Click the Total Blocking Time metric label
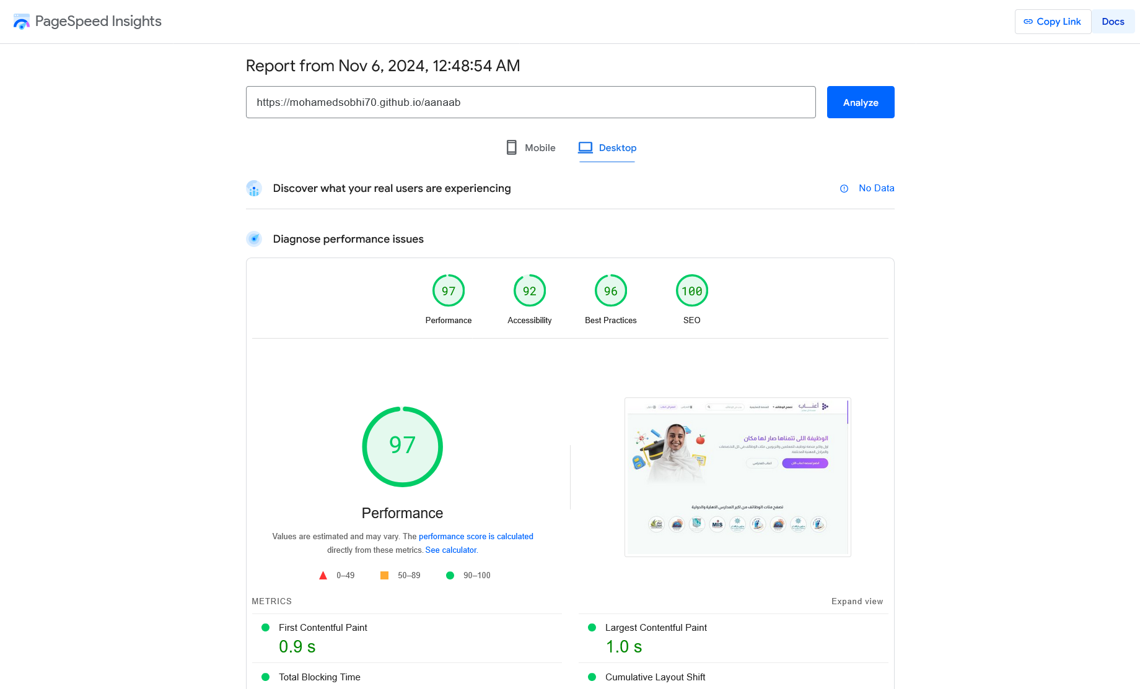The height and width of the screenshot is (689, 1140). tap(320, 677)
